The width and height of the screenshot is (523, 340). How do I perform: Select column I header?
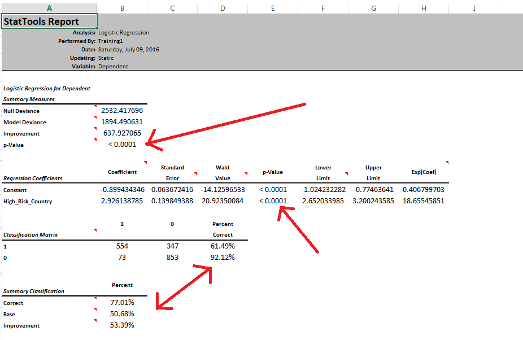[474, 8]
